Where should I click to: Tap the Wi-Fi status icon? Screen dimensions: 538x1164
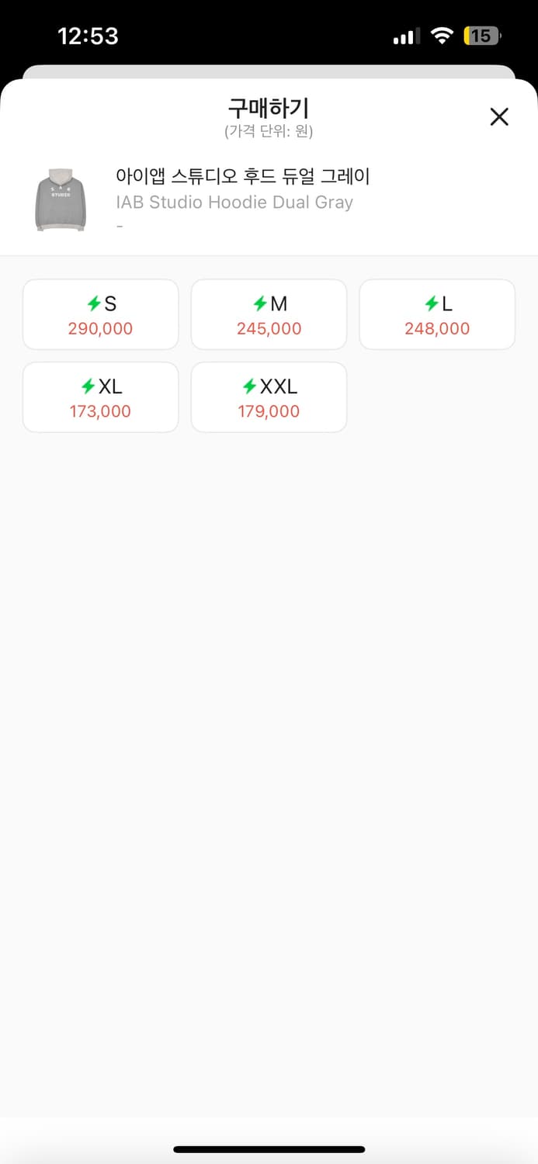(443, 36)
